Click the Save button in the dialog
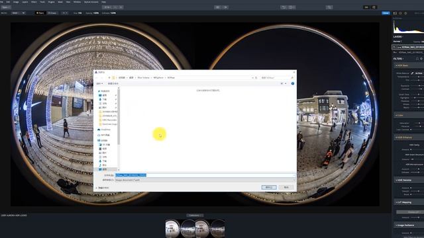Viewport: 424px width, 238px height. (269, 187)
